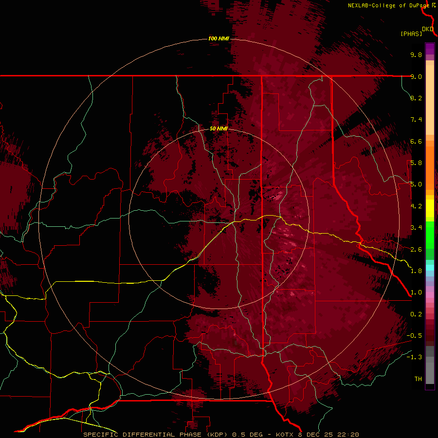Click the 8.2 scale label
Screen dimensions: 438x438
416,98
